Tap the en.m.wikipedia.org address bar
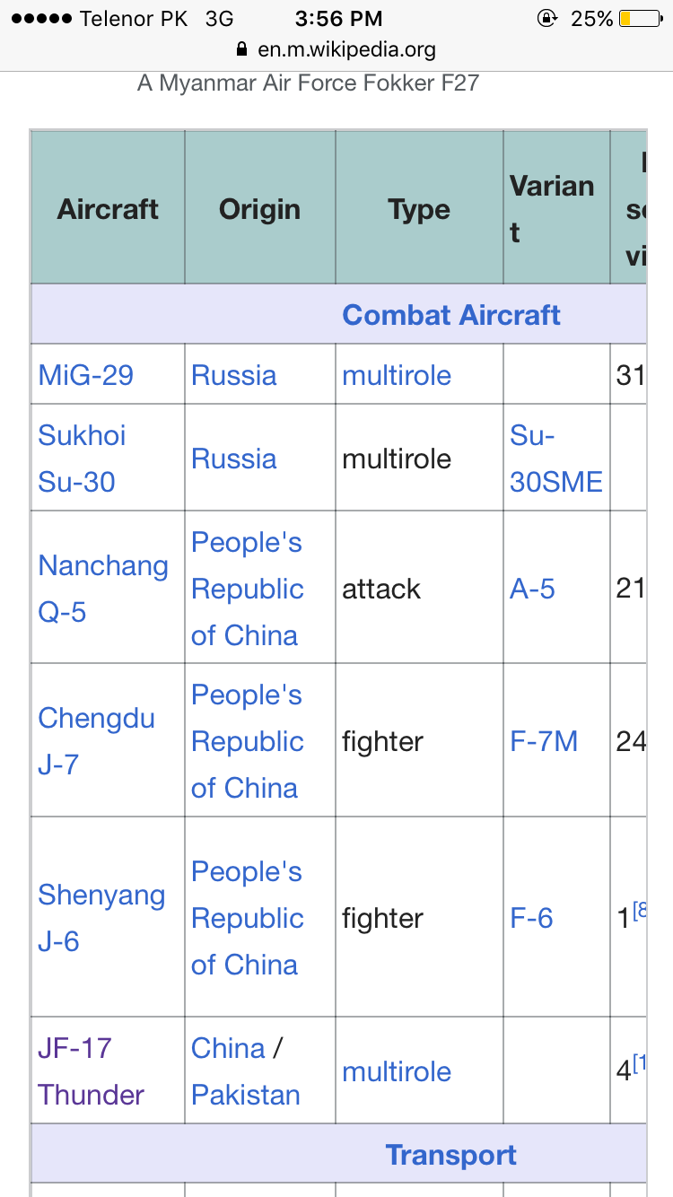Screen dimensions: 673x1197 coord(336,49)
